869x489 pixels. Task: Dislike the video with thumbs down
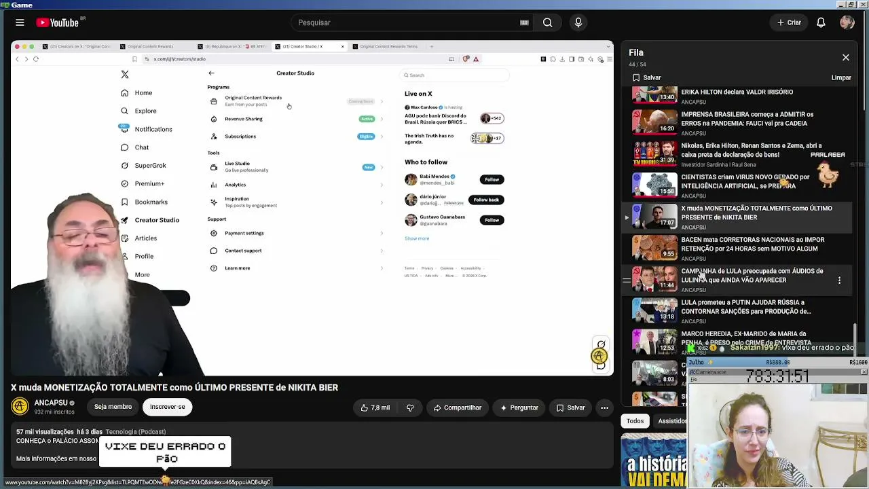point(410,407)
